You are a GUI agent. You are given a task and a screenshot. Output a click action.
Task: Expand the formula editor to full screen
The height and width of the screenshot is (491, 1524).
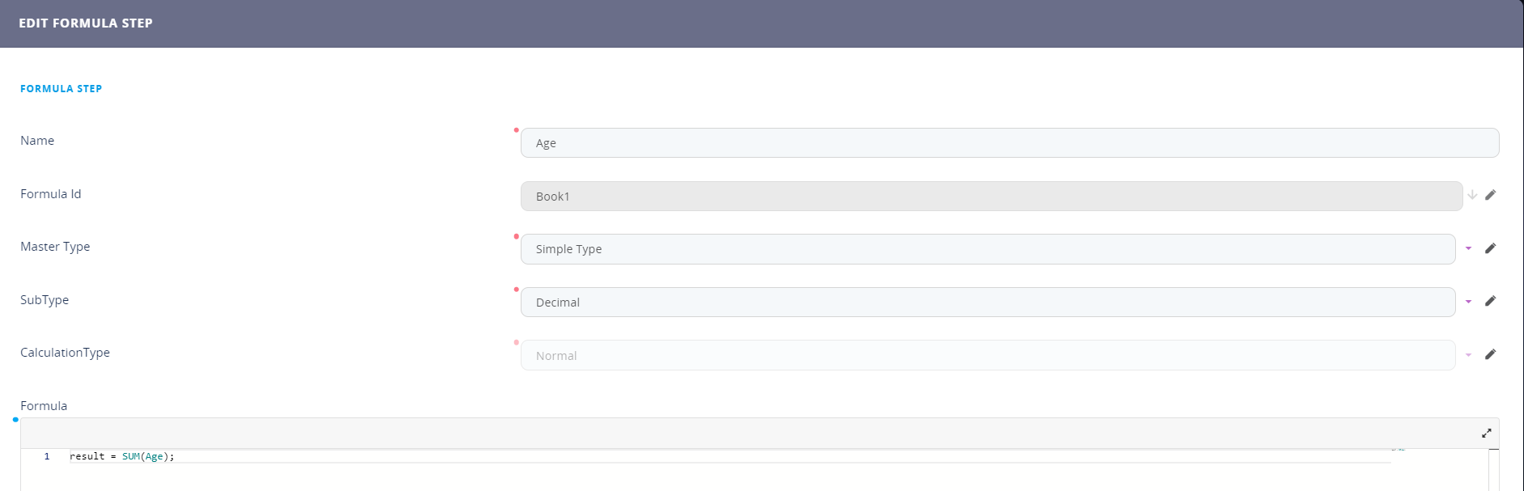point(1486,434)
